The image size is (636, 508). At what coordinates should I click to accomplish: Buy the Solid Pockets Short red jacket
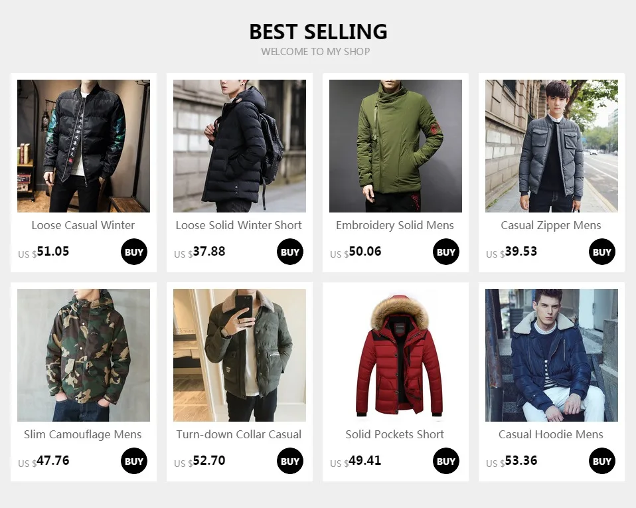446,461
